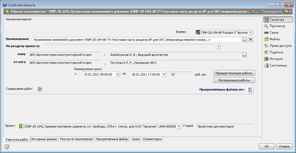Click the ellipsis button beside the кому row

point(245,55)
